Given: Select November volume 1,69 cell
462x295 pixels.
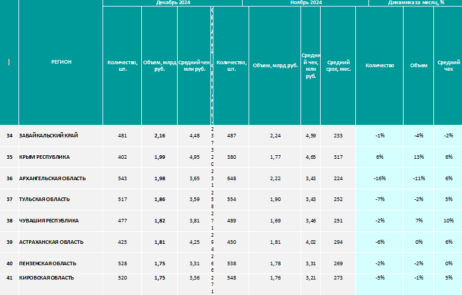Looking at the screenshot, I should pyautogui.click(x=275, y=221).
